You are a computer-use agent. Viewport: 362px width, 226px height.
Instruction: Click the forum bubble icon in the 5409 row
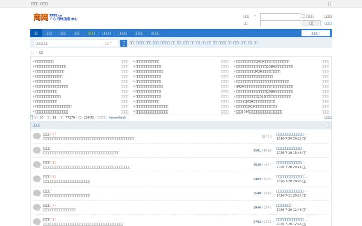(37, 179)
